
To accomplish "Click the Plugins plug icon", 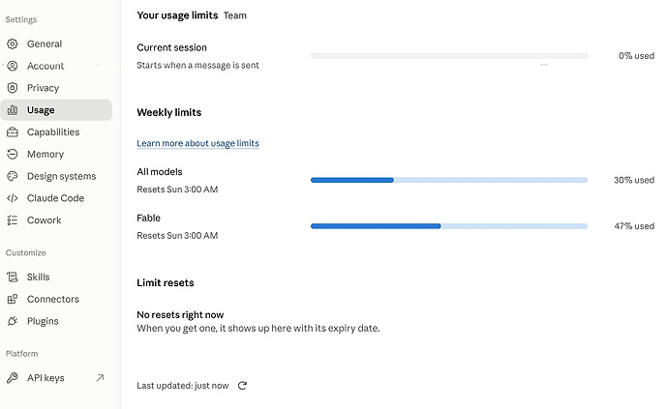I will pos(13,321).
